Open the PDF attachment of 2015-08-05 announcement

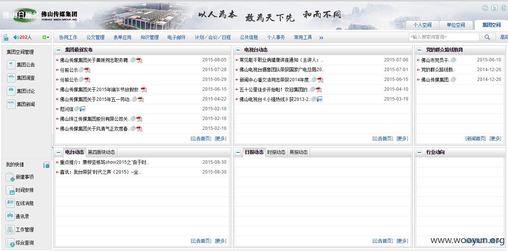(139, 60)
